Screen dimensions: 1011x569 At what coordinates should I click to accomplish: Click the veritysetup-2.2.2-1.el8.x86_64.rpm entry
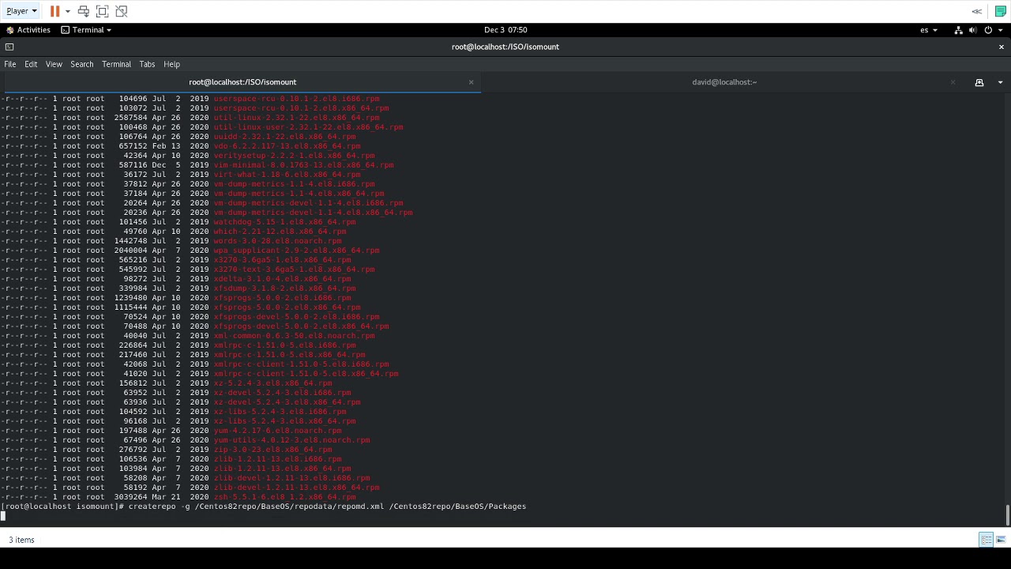(294, 156)
